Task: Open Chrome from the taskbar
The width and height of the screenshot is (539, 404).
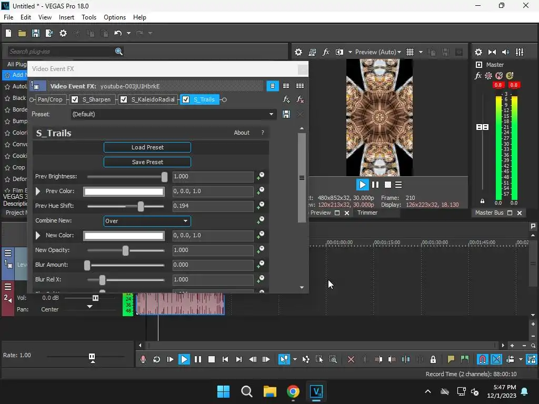Action: [x=293, y=391]
